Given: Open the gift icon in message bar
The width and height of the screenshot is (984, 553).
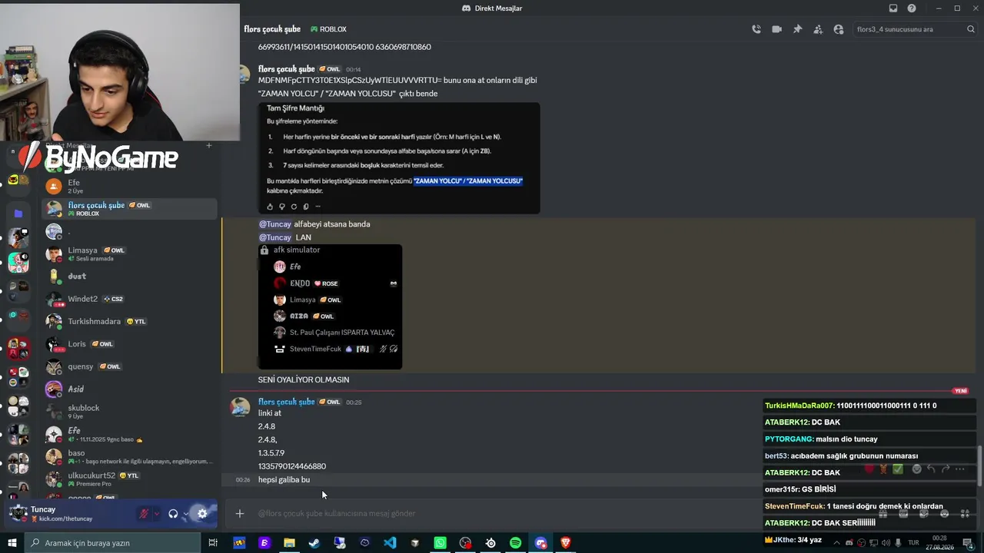Looking at the screenshot, I should tap(883, 514).
